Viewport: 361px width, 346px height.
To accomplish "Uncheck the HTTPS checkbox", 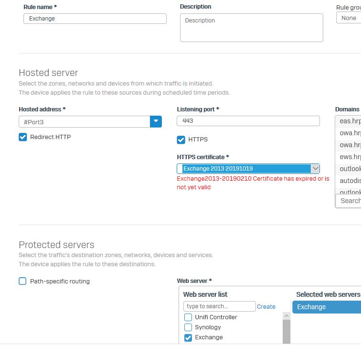I will (x=181, y=140).
